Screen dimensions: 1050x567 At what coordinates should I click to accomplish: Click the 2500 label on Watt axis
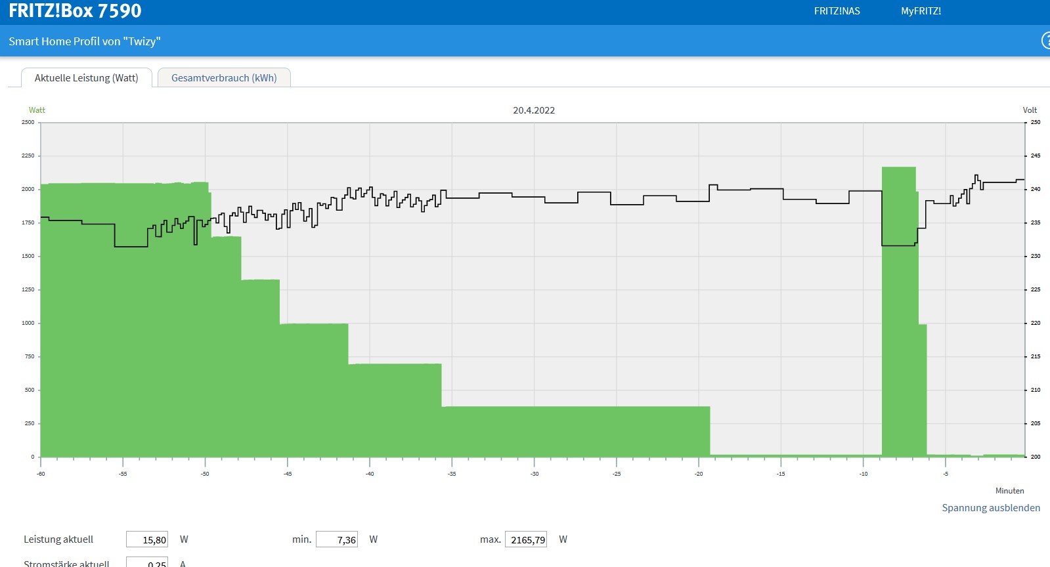tap(28, 123)
